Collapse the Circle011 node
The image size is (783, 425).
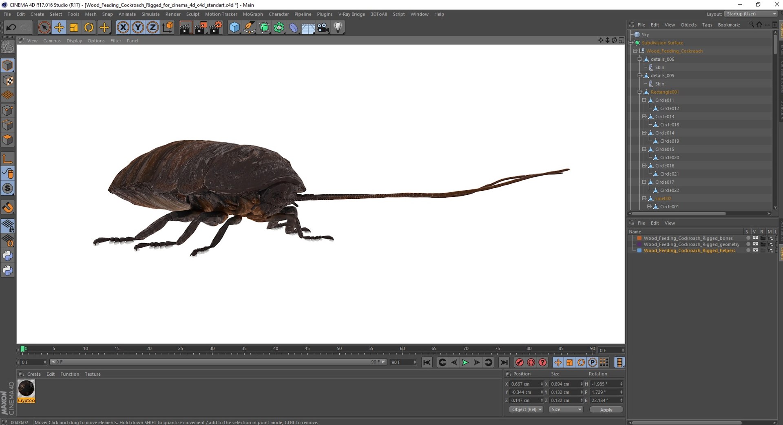click(644, 100)
